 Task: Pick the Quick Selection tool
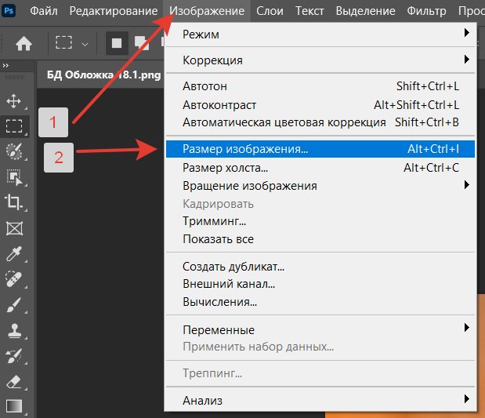coord(14,151)
